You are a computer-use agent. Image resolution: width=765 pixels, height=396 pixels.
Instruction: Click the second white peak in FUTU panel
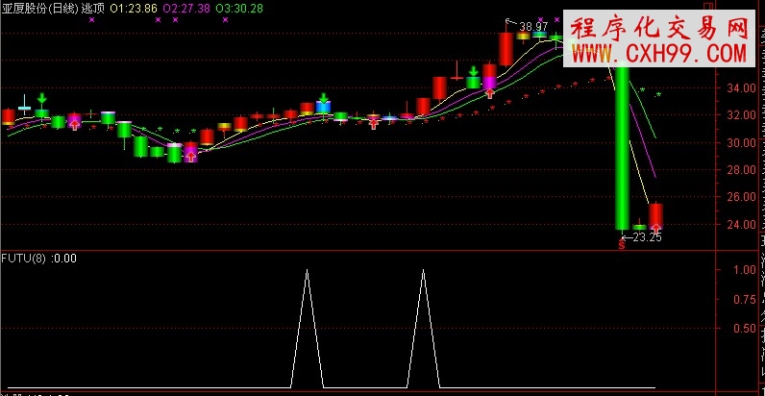[x=424, y=272]
